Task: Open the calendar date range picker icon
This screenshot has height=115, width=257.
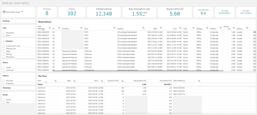Action: pyautogui.click(x=4, y=12)
